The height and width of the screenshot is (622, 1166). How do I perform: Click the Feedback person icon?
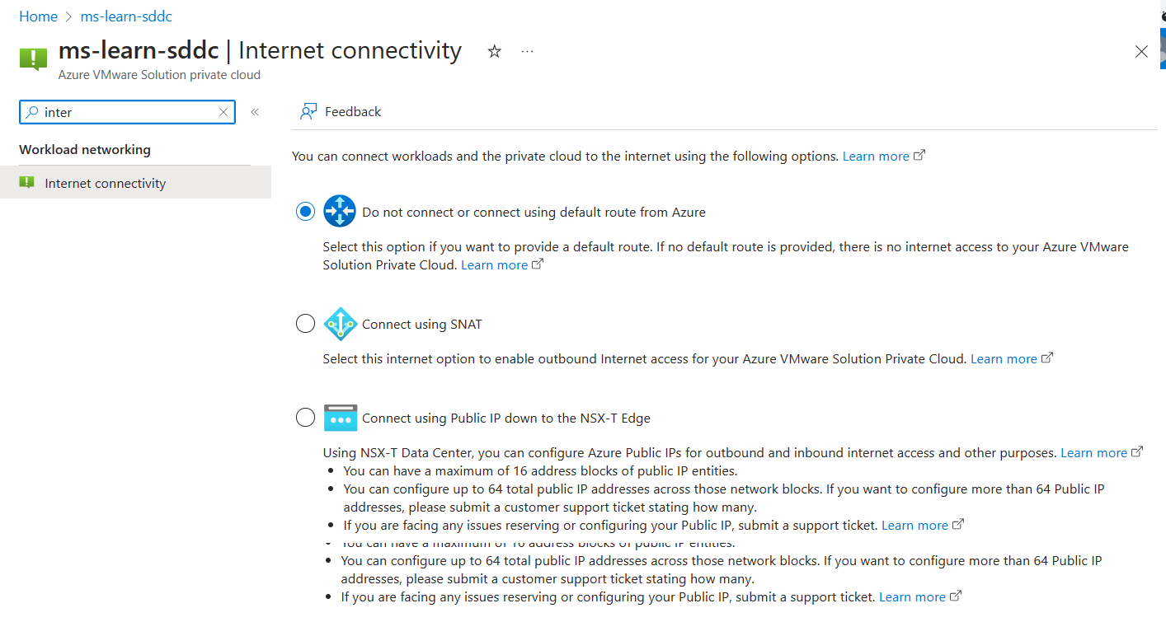[x=308, y=112]
